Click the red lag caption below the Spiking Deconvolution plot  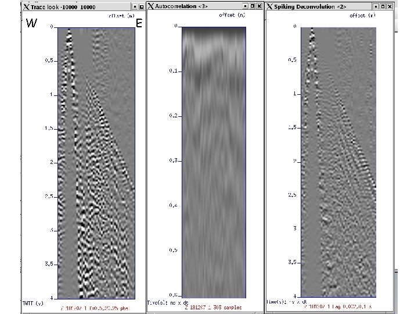tap(338, 306)
